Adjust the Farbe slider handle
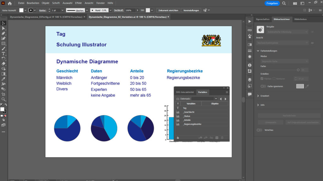 point(298,70)
